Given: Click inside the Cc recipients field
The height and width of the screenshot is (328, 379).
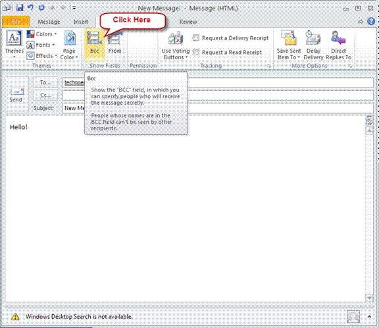Looking at the screenshot, I should pos(218,96).
